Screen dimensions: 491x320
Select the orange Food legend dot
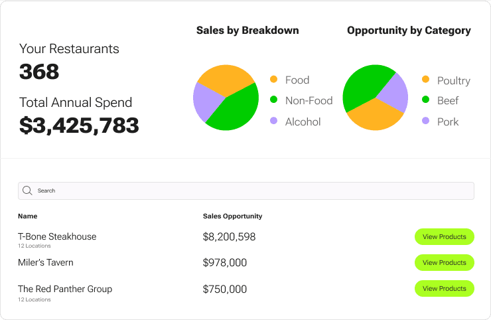(273, 80)
